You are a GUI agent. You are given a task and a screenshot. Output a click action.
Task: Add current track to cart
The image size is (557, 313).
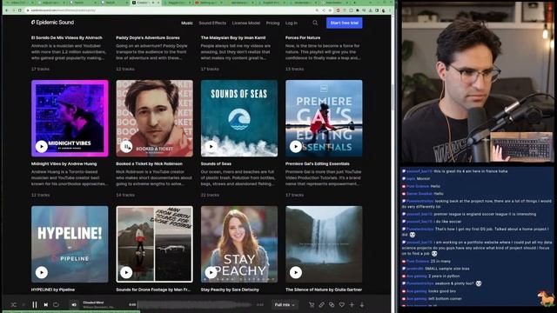312,304
